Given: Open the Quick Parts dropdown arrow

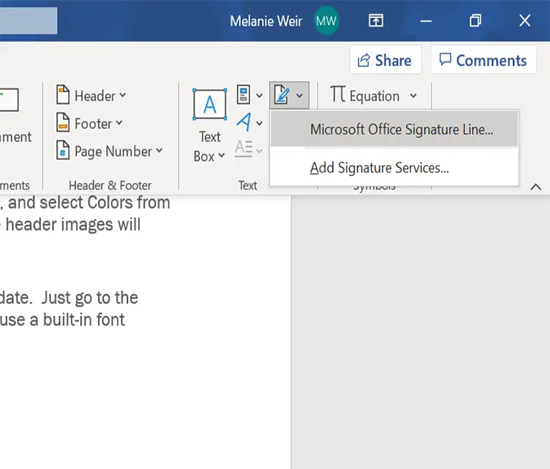Looking at the screenshot, I should [x=259, y=95].
